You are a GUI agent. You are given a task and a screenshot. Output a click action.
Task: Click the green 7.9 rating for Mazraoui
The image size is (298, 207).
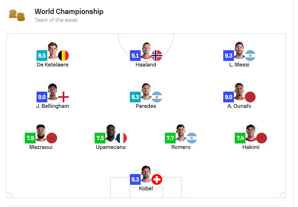(x=30, y=138)
